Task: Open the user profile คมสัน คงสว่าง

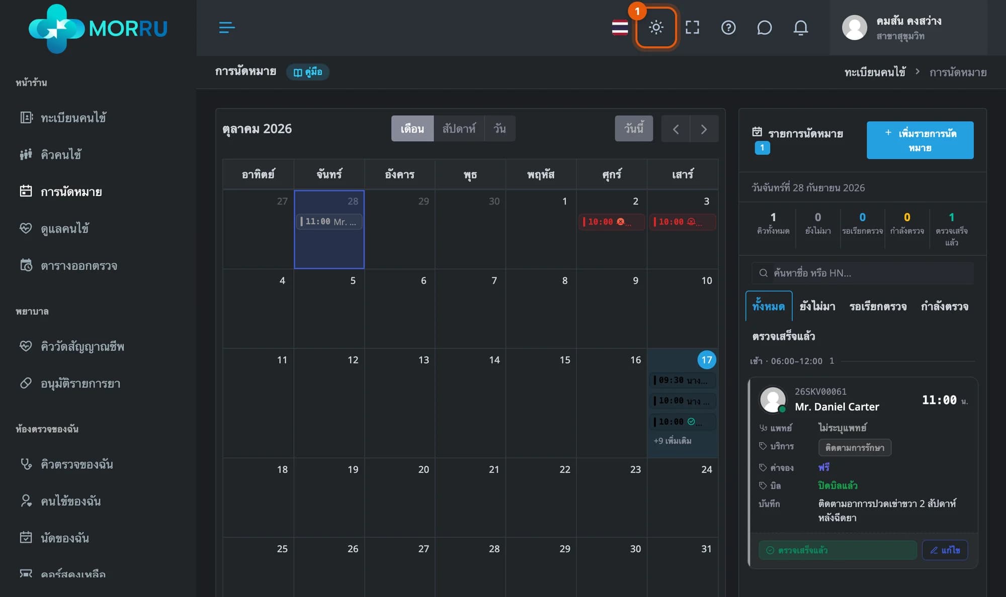Action: pyautogui.click(x=908, y=28)
